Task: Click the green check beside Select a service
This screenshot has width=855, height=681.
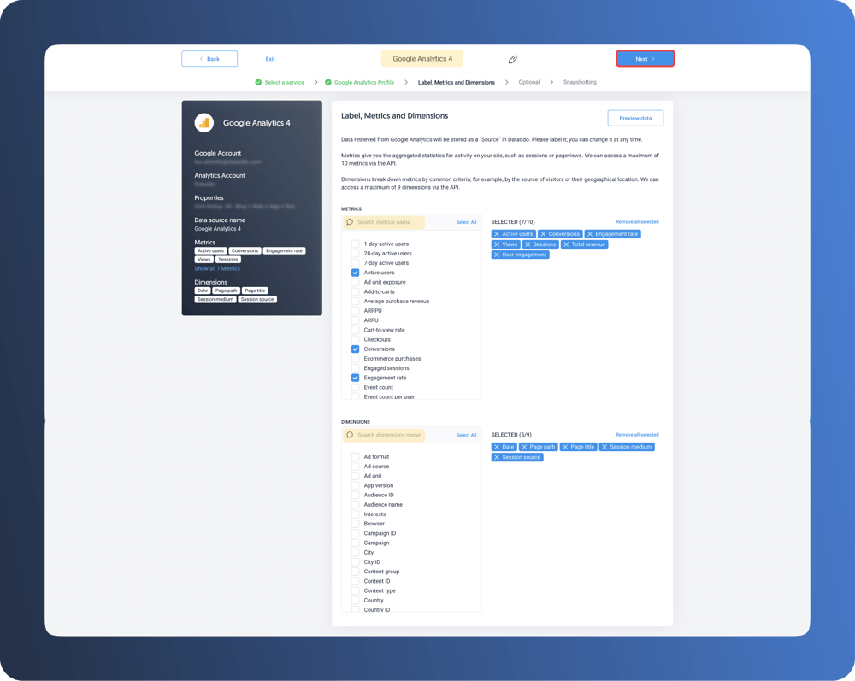Action: click(258, 82)
